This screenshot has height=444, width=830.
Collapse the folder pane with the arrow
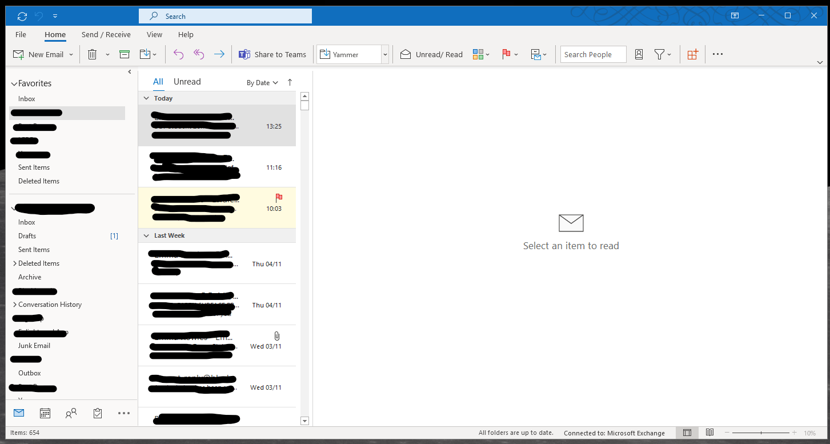(130, 72)
